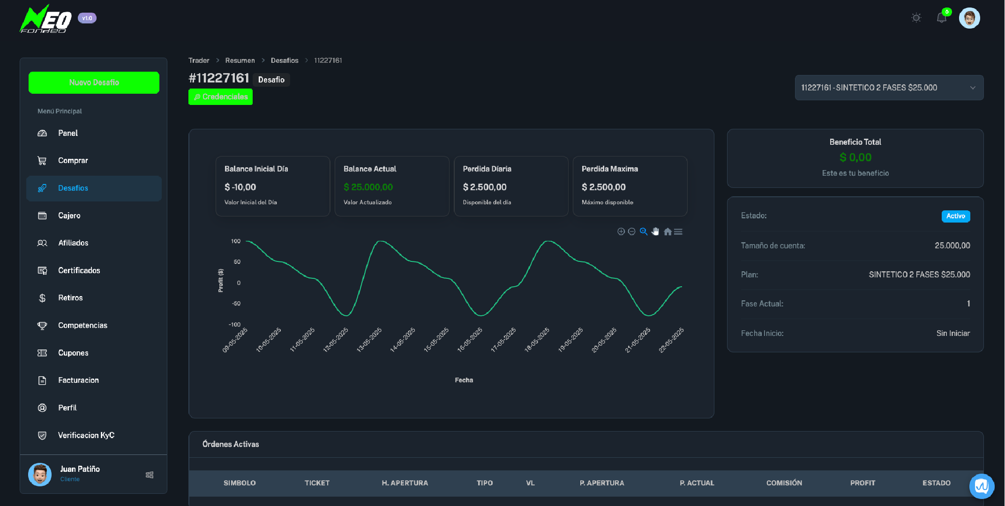Click the Desafíos breadcrumb link
Viewport: 1005px width, 506px height.
click(x=285, y=60)
